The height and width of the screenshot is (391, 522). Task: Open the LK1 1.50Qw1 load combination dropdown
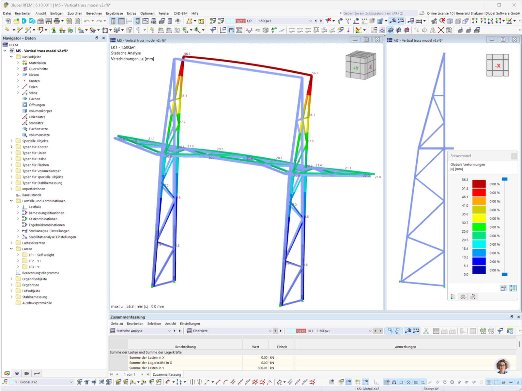(311, 21)
